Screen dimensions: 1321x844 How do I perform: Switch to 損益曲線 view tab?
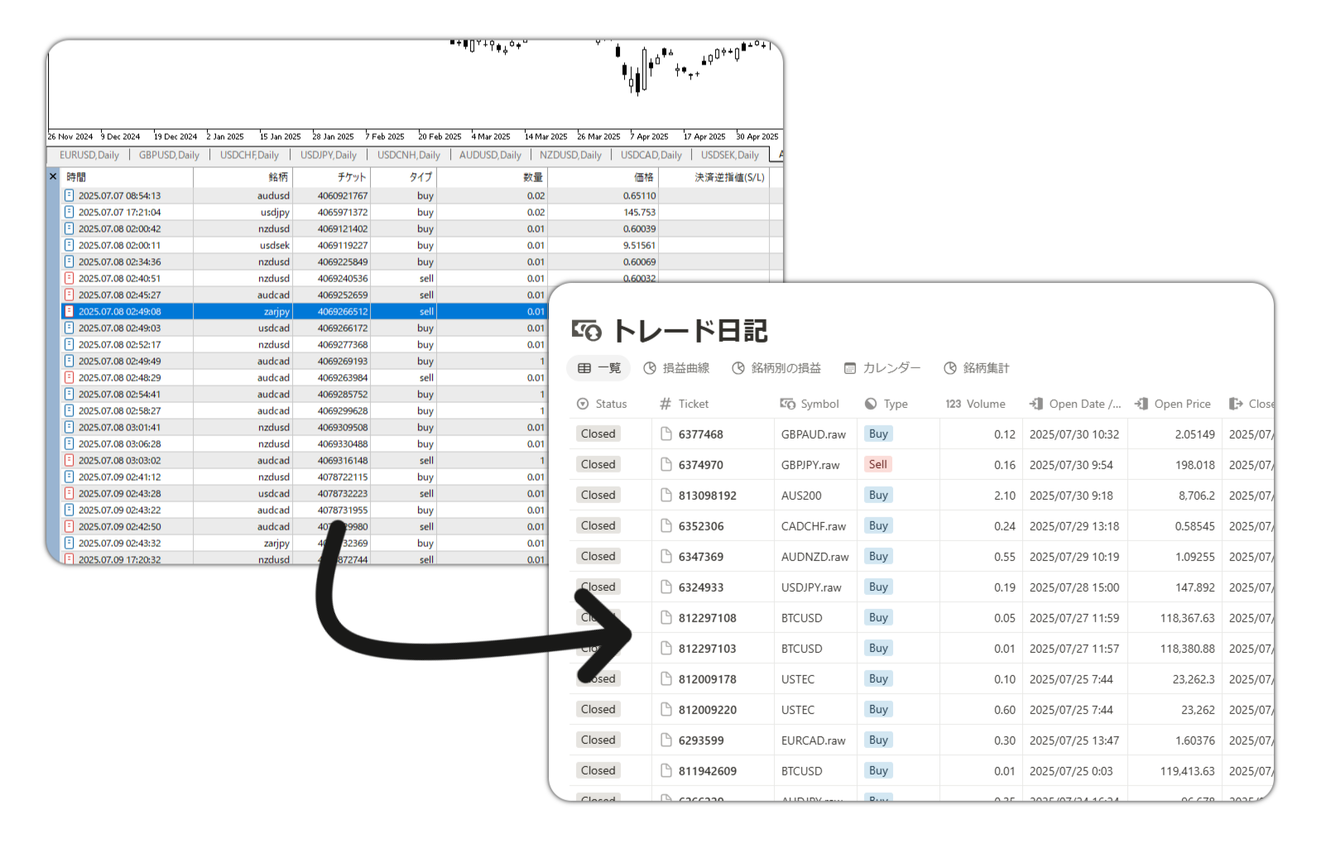click(677, 368)
